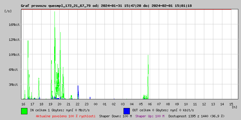Select the 10Mbit y-axis label
This screenshot has height=120, width=241.
tap(14, 55)
